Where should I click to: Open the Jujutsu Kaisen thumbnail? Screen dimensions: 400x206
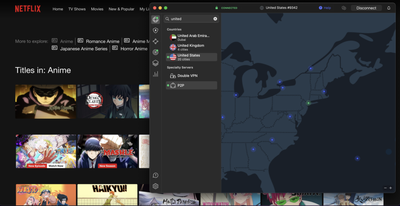click(x=46, y=102)
